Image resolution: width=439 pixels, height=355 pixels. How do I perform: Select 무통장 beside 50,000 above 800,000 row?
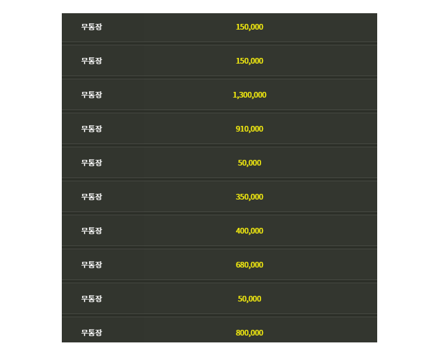pos(91,299)
